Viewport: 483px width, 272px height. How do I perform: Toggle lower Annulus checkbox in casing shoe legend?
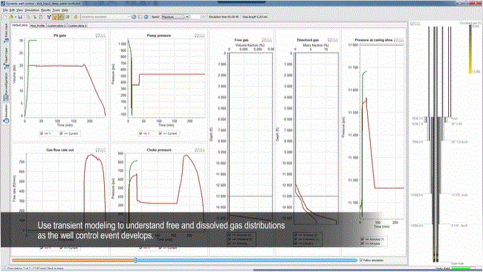(363, 243)
